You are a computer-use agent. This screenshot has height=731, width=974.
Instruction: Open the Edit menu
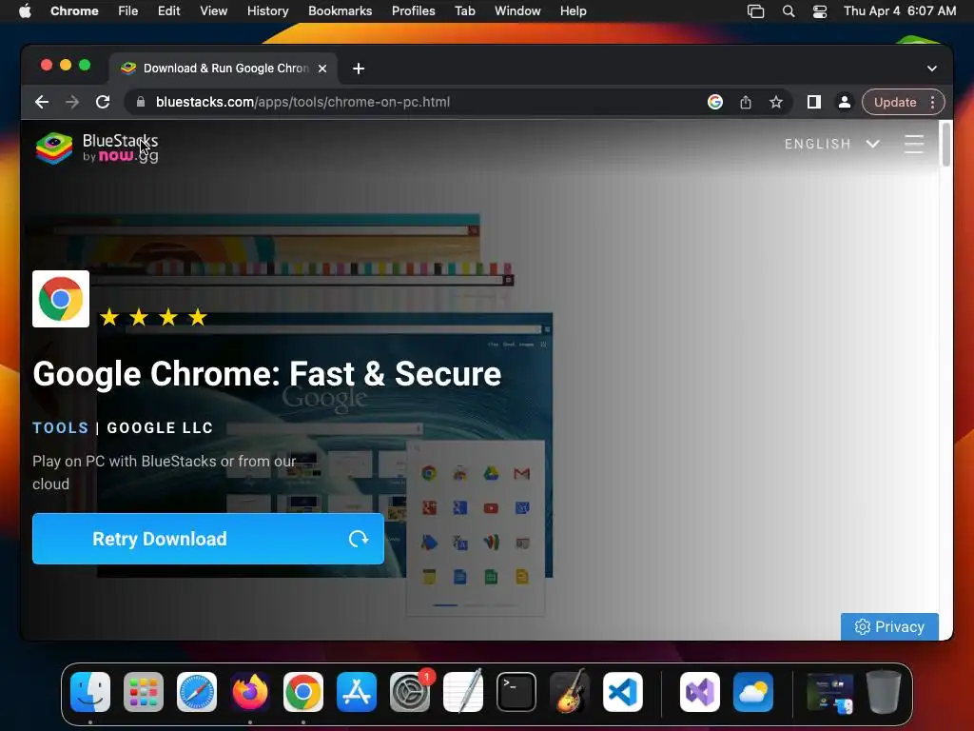coord(169,11)
